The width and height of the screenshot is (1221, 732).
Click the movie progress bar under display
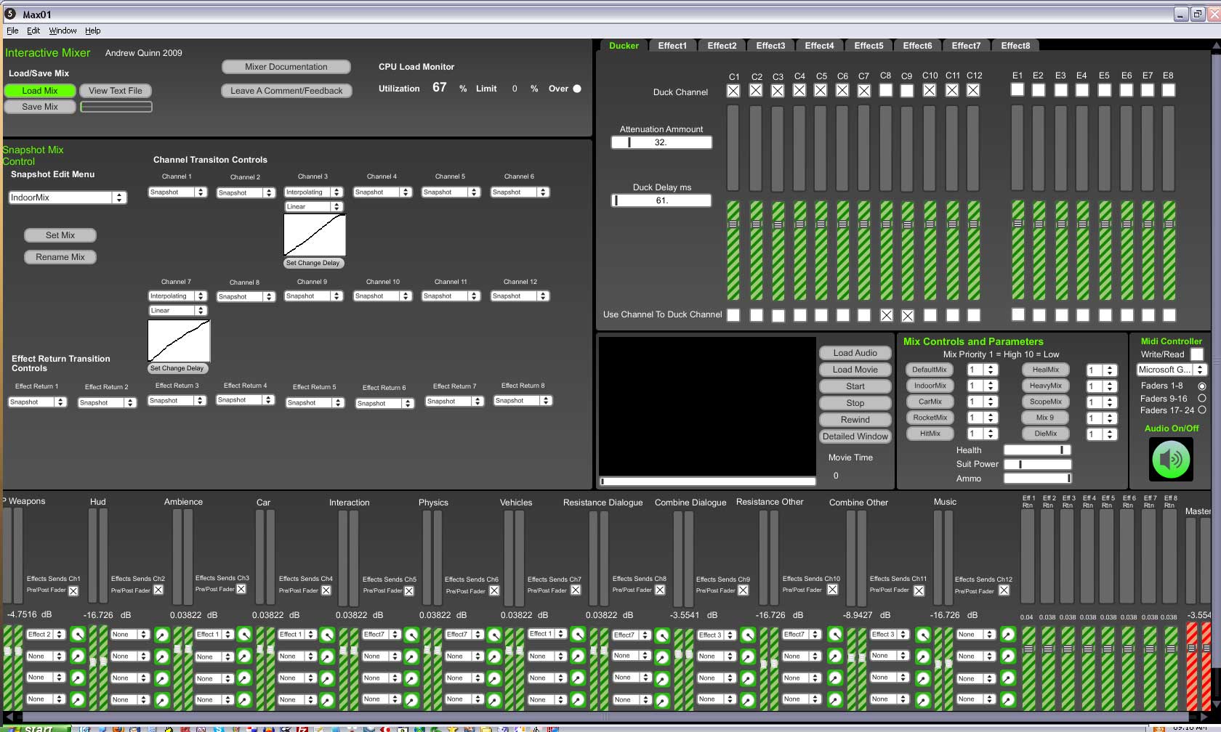point(707,481)
